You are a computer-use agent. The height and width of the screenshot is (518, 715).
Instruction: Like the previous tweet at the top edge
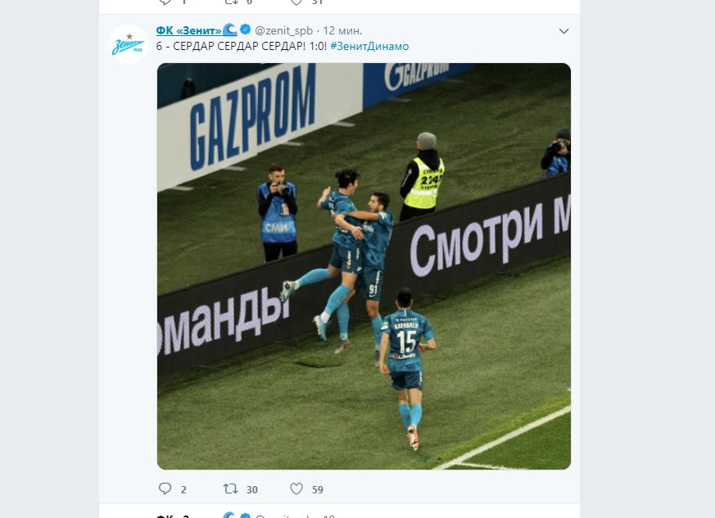296,2
